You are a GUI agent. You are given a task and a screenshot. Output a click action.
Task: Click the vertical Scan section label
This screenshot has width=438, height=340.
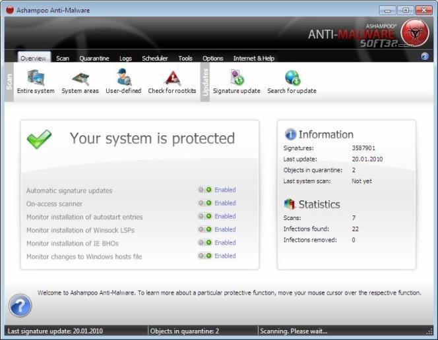tap(9, 82)
